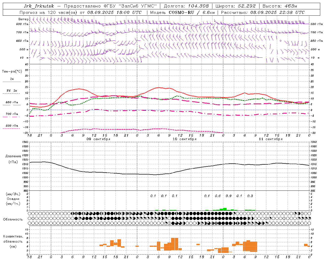
Task: Click the '(гПа)' pressure unit label
Action: point(13,162)
